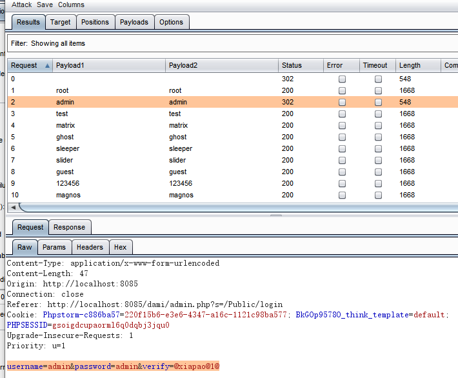
Task: Click the PHPSESSID cookie value
Action: coord(111,325)
